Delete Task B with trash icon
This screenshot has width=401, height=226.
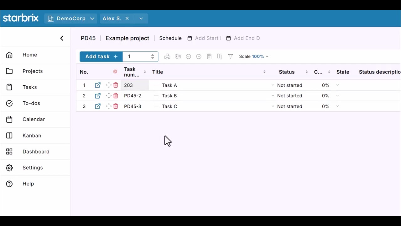(116, 96)
